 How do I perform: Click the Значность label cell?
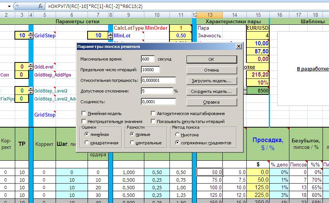coord(209,36)
